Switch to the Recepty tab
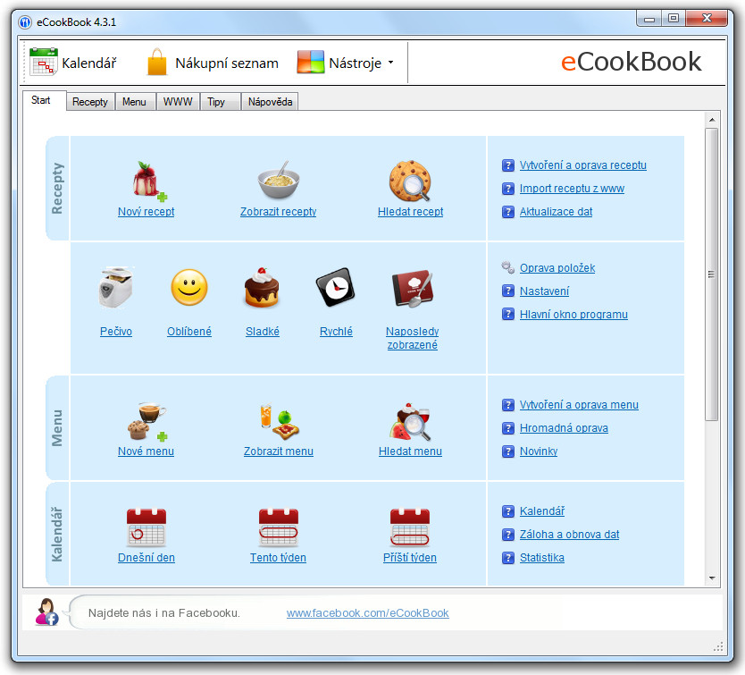The image size is (745, 675). [90, 102]
